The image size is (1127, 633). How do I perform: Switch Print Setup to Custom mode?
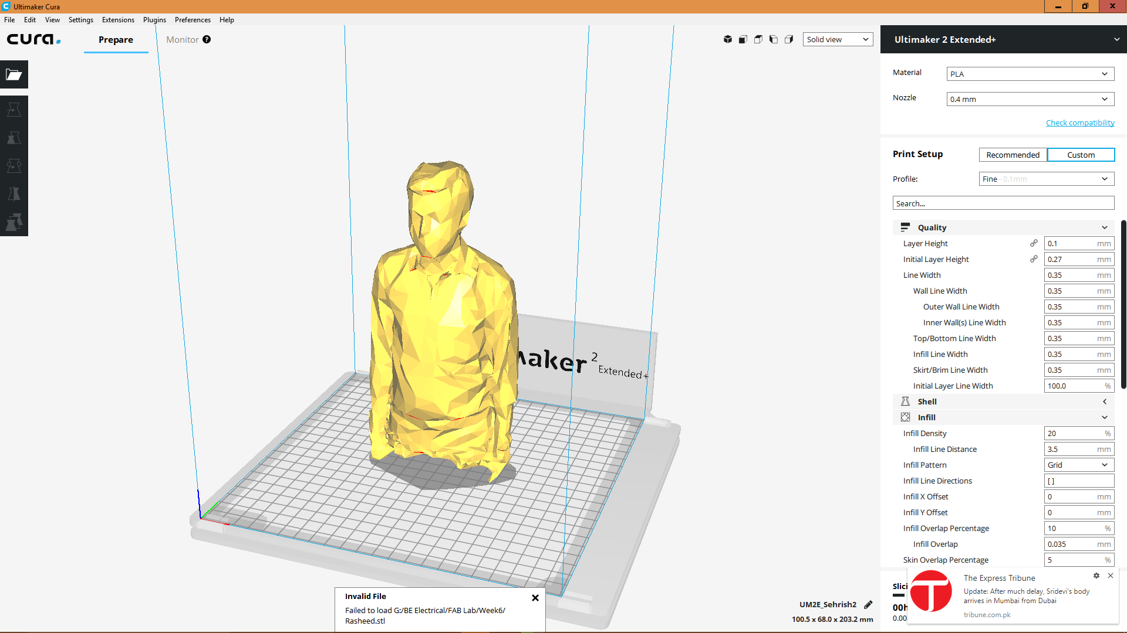(1081, 155)
